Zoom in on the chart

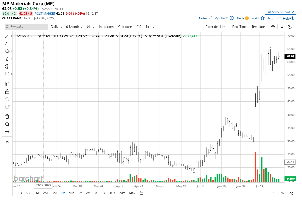click(7, 124)
